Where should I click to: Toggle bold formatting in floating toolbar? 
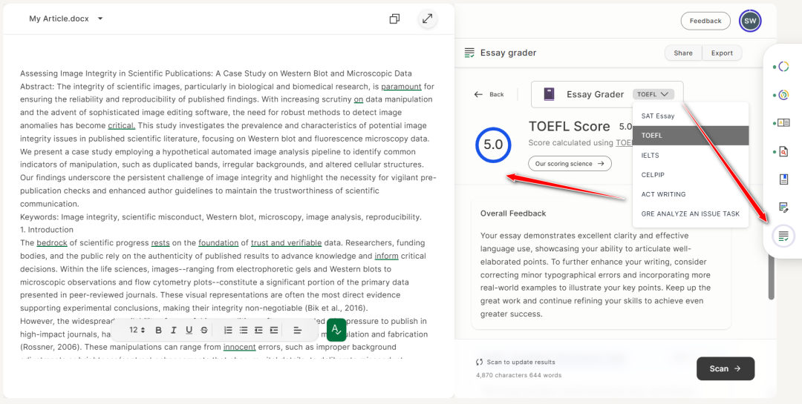pyautogui.click(x=158, y=330)
